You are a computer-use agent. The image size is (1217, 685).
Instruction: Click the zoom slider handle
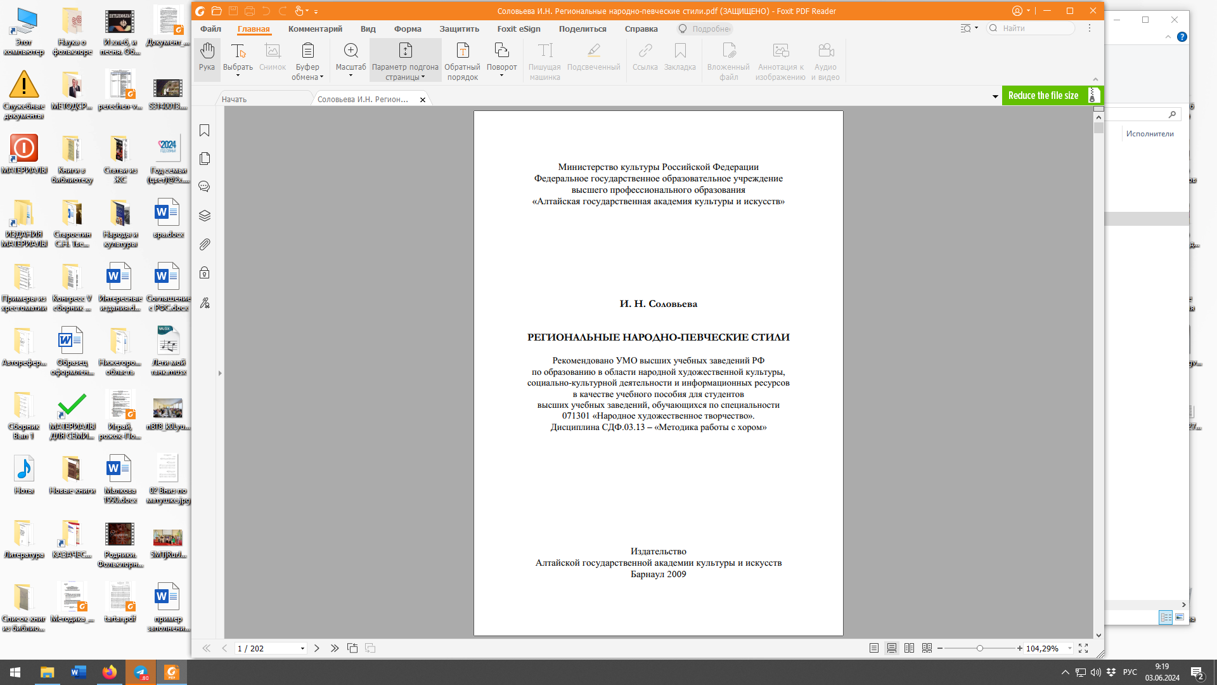click(980, 648)
